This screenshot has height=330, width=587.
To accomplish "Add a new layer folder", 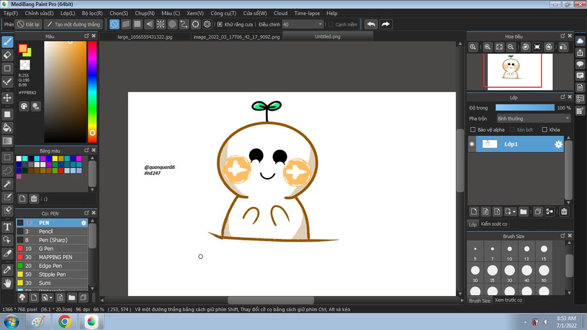I will pos(523,211).
